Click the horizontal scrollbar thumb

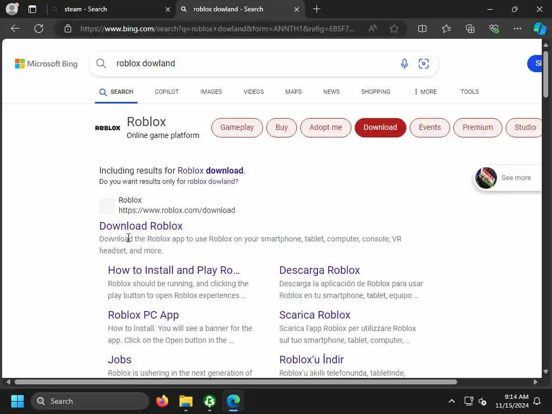(236, 382)
